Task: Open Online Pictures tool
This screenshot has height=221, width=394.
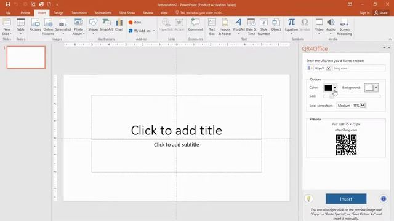Action: point(48,27)
